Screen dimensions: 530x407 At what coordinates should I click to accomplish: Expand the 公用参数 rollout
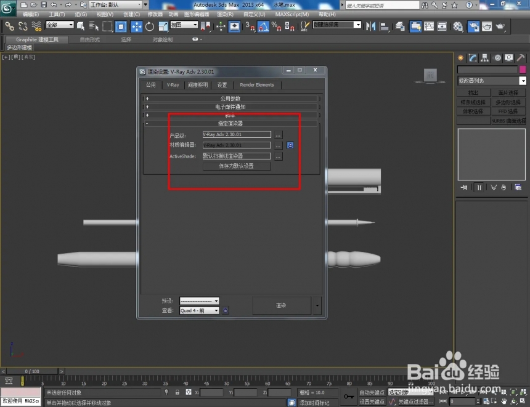click(230, 99)
